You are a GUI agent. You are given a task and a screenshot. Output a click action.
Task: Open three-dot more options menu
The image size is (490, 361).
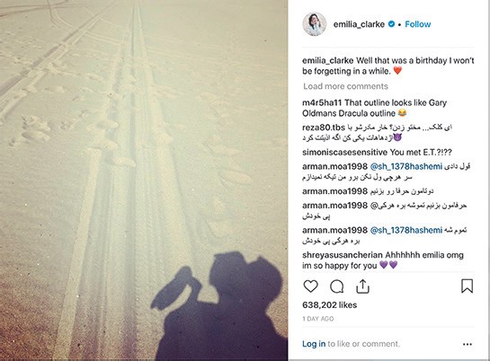point(468,344)
